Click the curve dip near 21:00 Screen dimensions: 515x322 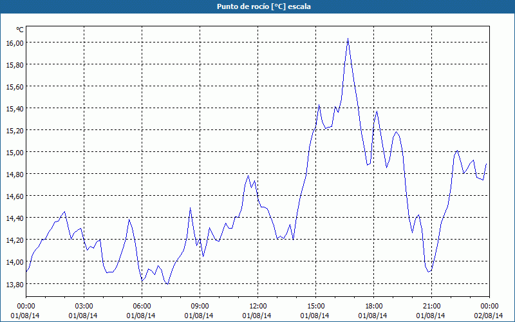[429, 272]
